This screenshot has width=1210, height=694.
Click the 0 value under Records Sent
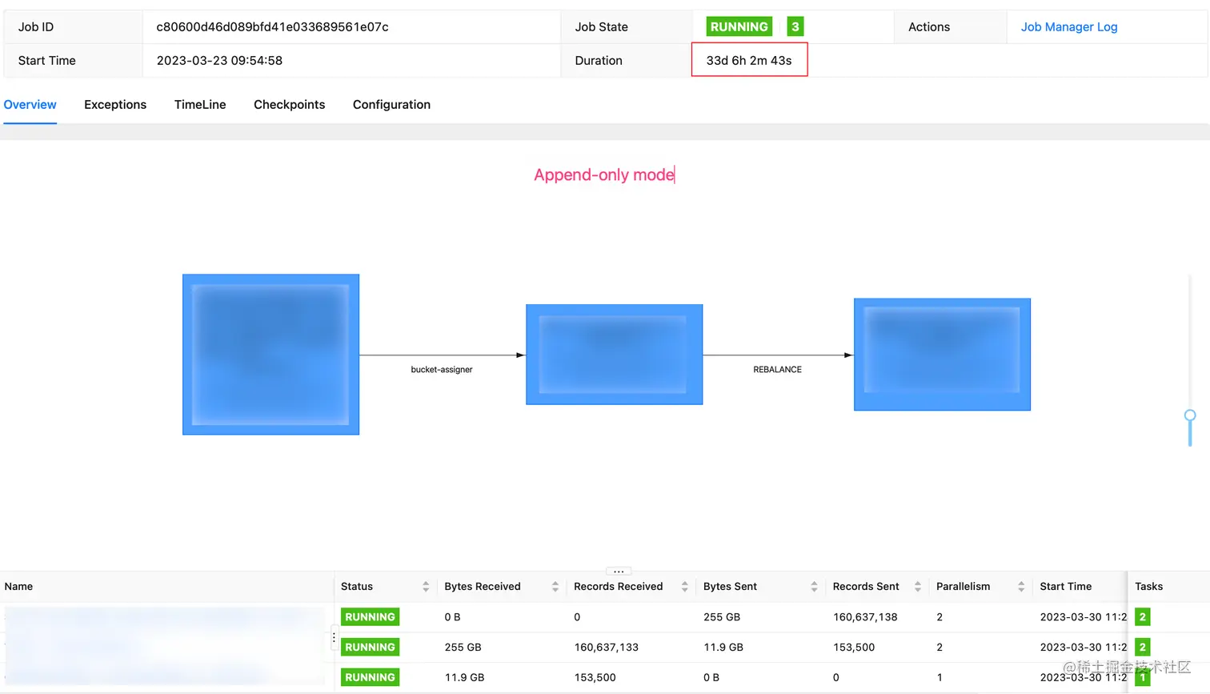(835, 677)
